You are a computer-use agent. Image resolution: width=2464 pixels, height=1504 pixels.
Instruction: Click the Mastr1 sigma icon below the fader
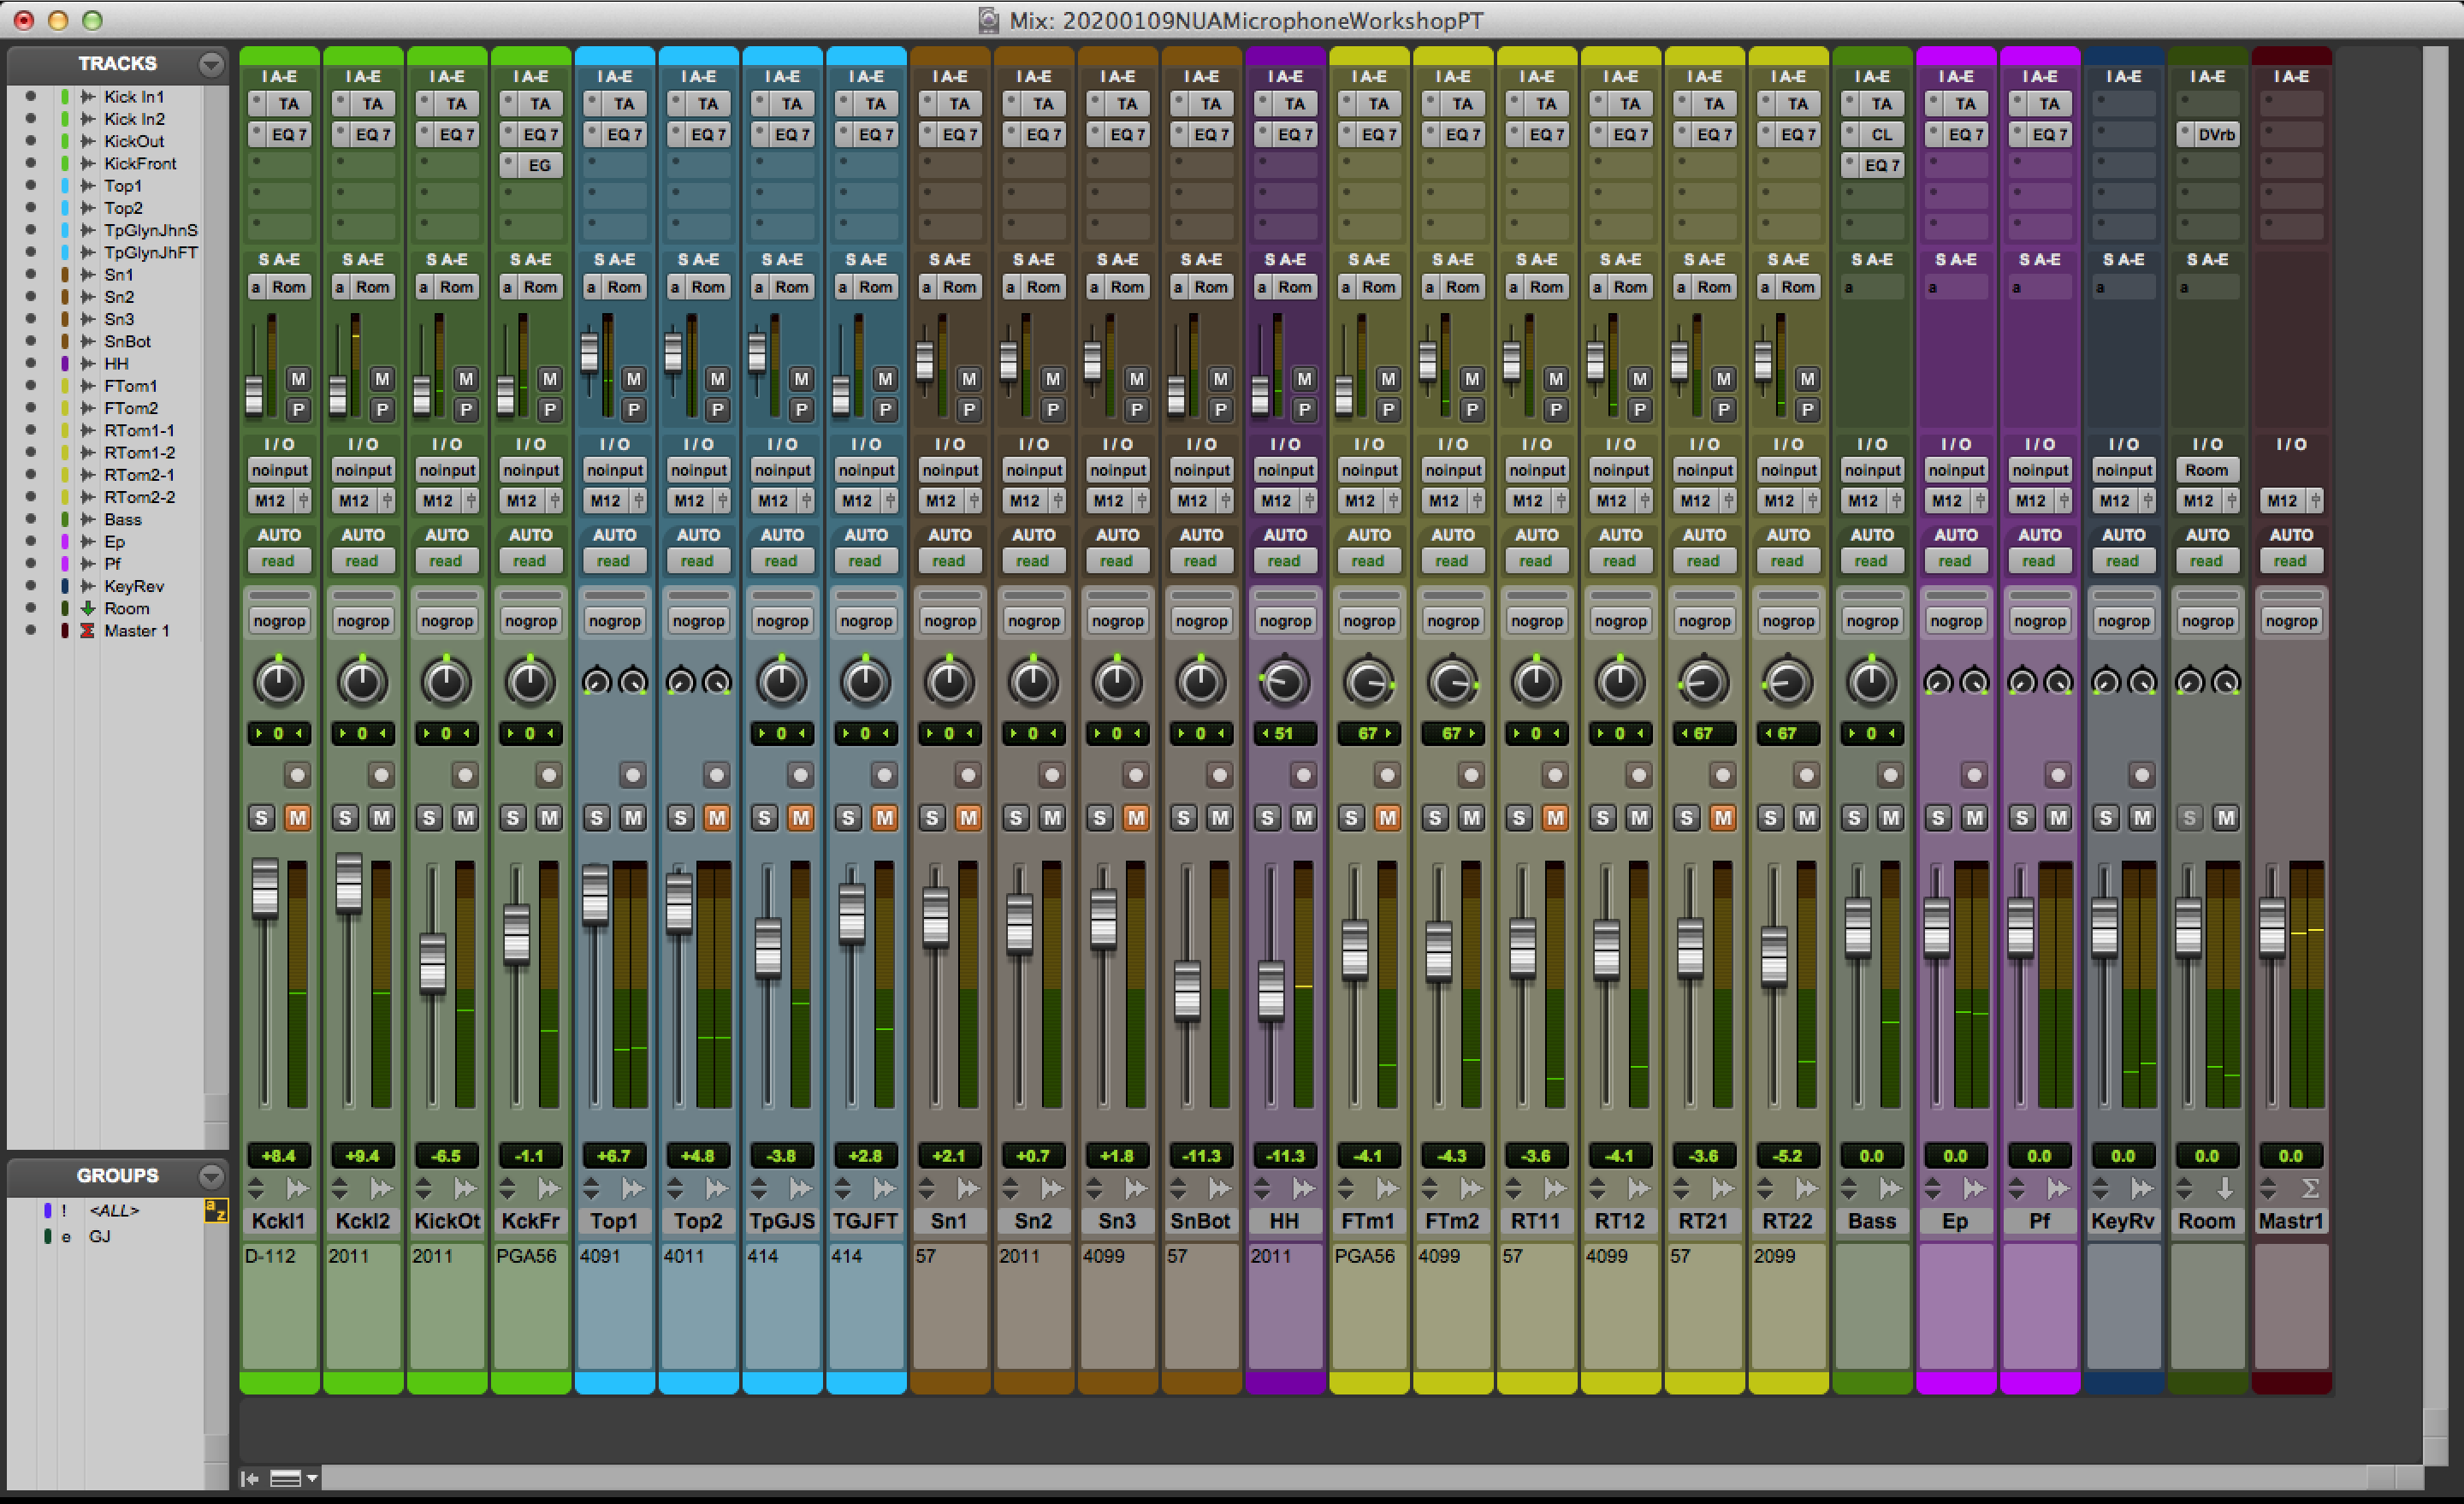2309,1188
